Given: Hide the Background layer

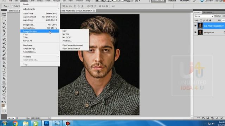Looking at the screenshot, I should click(195, 33).
